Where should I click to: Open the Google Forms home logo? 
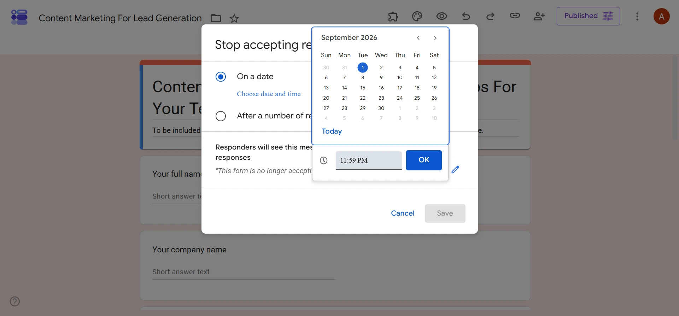19,17
